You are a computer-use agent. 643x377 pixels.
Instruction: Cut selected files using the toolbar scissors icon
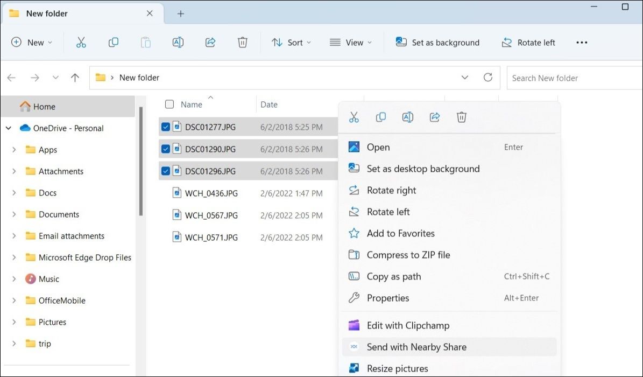tap(81, 42)
